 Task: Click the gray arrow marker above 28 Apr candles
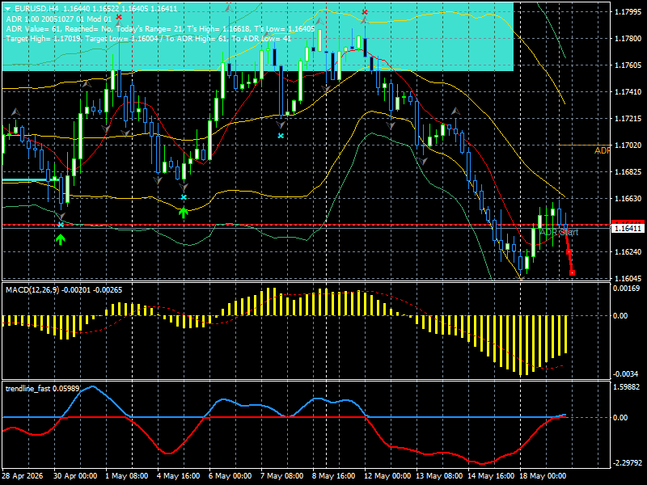(15, 112)
